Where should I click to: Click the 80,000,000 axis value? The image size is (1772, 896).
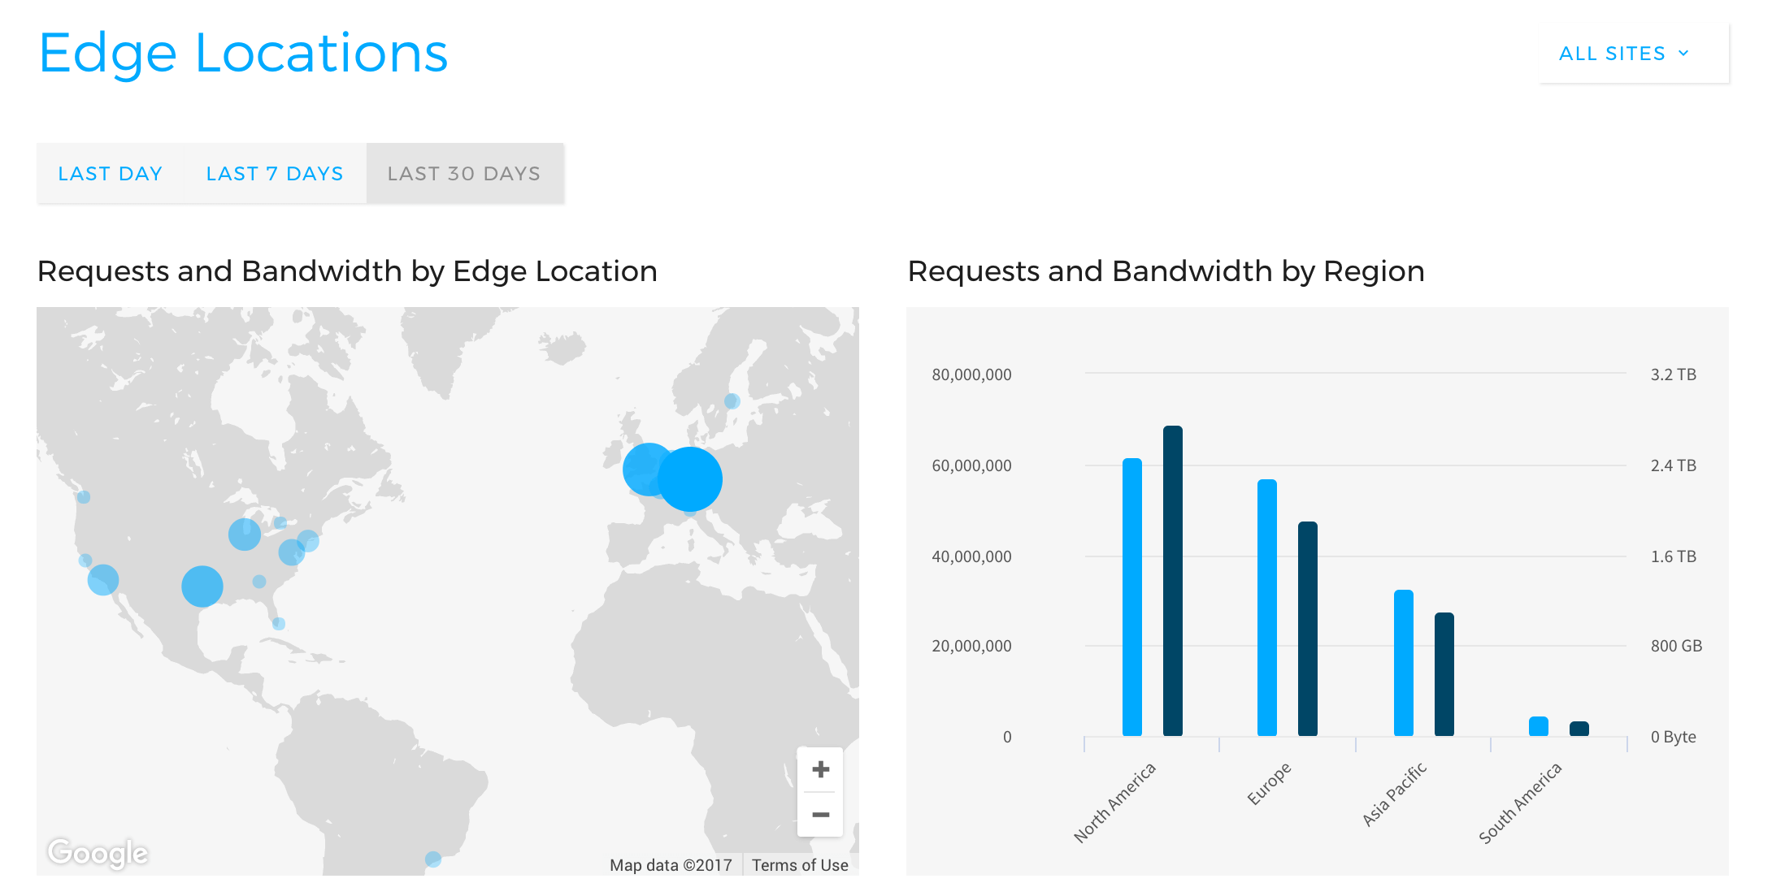pos(971,374)
